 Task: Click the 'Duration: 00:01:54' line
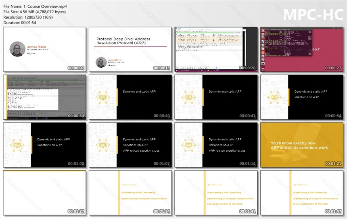[20, 23]
